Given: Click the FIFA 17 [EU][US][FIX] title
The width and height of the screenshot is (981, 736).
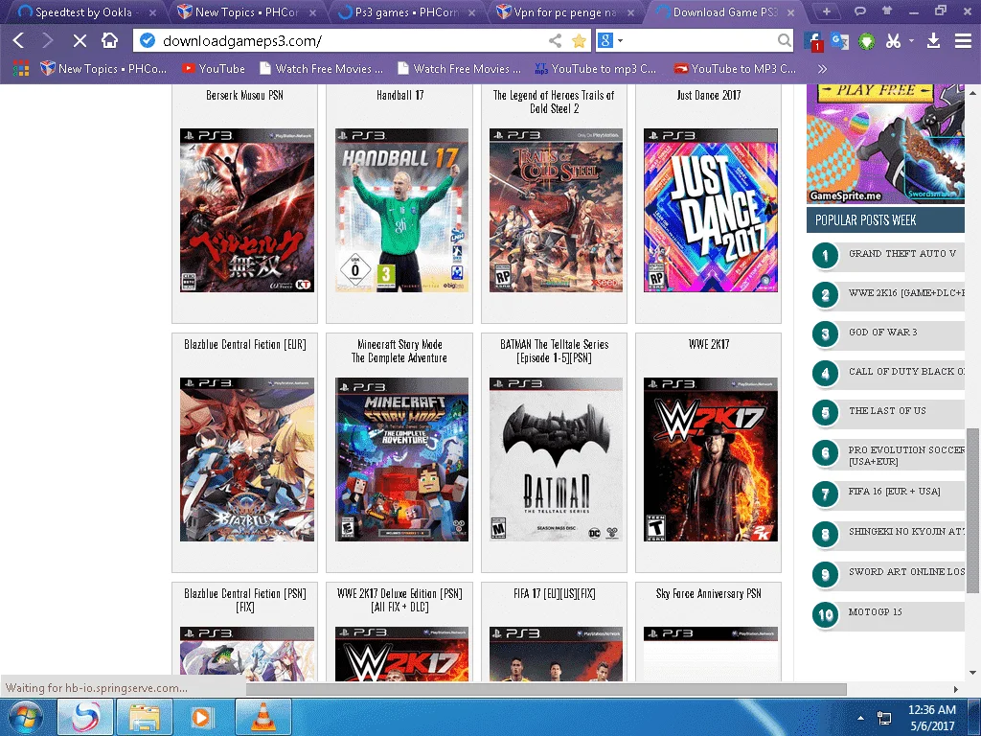Looking at the screenshot, I should click(555, 593).
